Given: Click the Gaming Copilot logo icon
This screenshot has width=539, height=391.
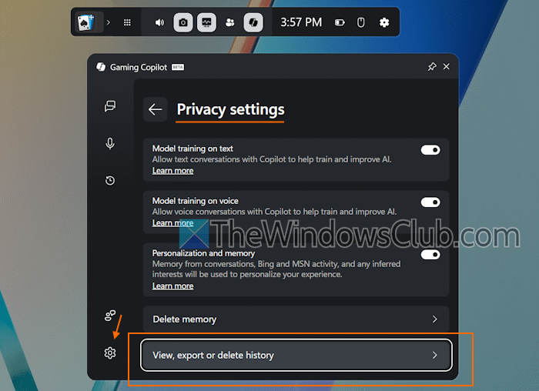Looking at the screenshot, I should 101,67.
